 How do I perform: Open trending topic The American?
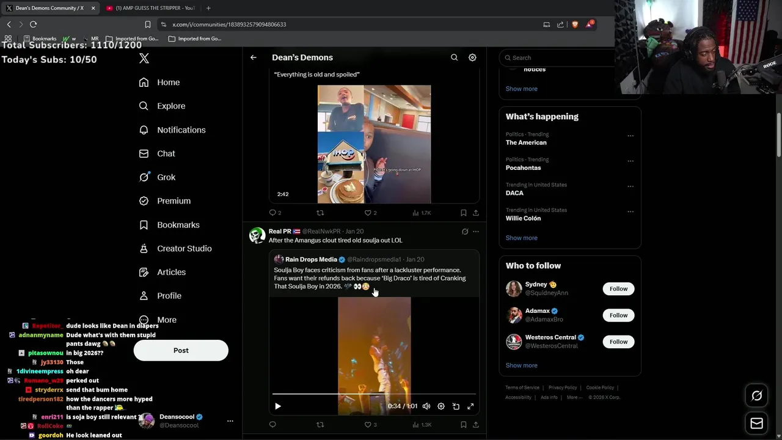526,142
